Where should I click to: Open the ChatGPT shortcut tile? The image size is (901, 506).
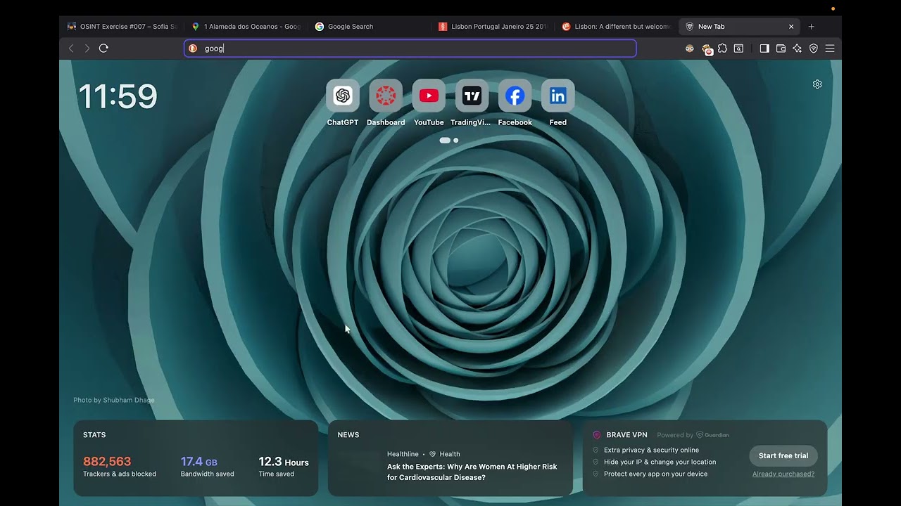pyautogui.click(x=343, y=96)
